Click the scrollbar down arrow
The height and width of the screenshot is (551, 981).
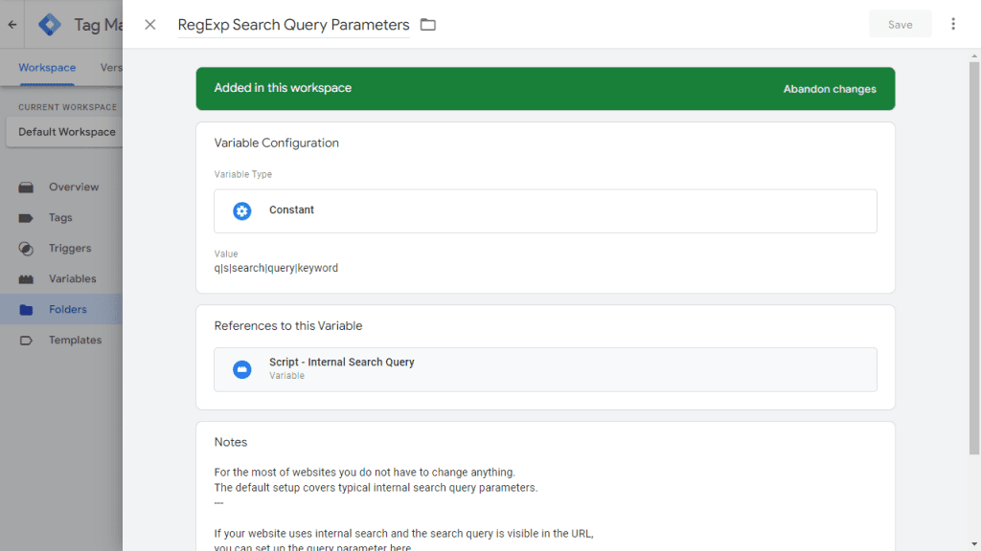974,544
